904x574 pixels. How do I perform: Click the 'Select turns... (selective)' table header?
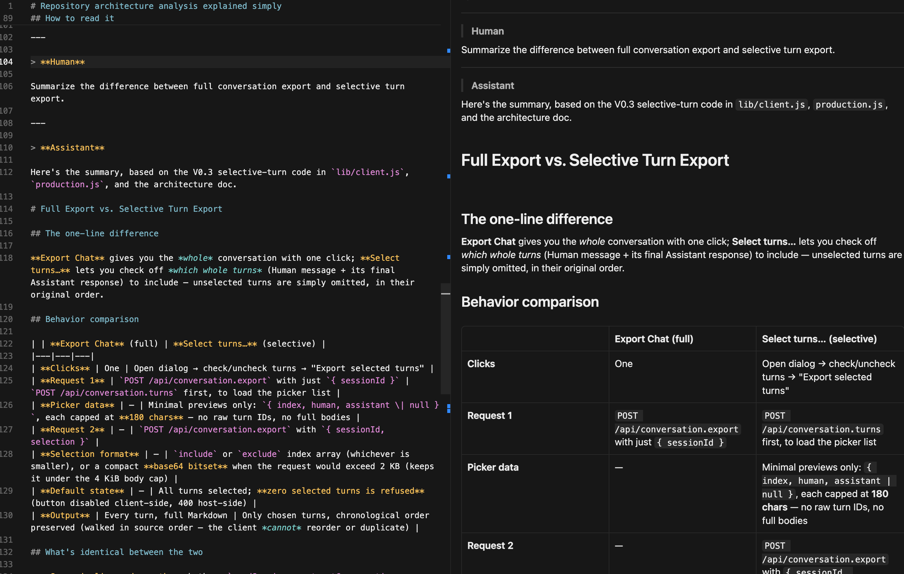(819, 339)
